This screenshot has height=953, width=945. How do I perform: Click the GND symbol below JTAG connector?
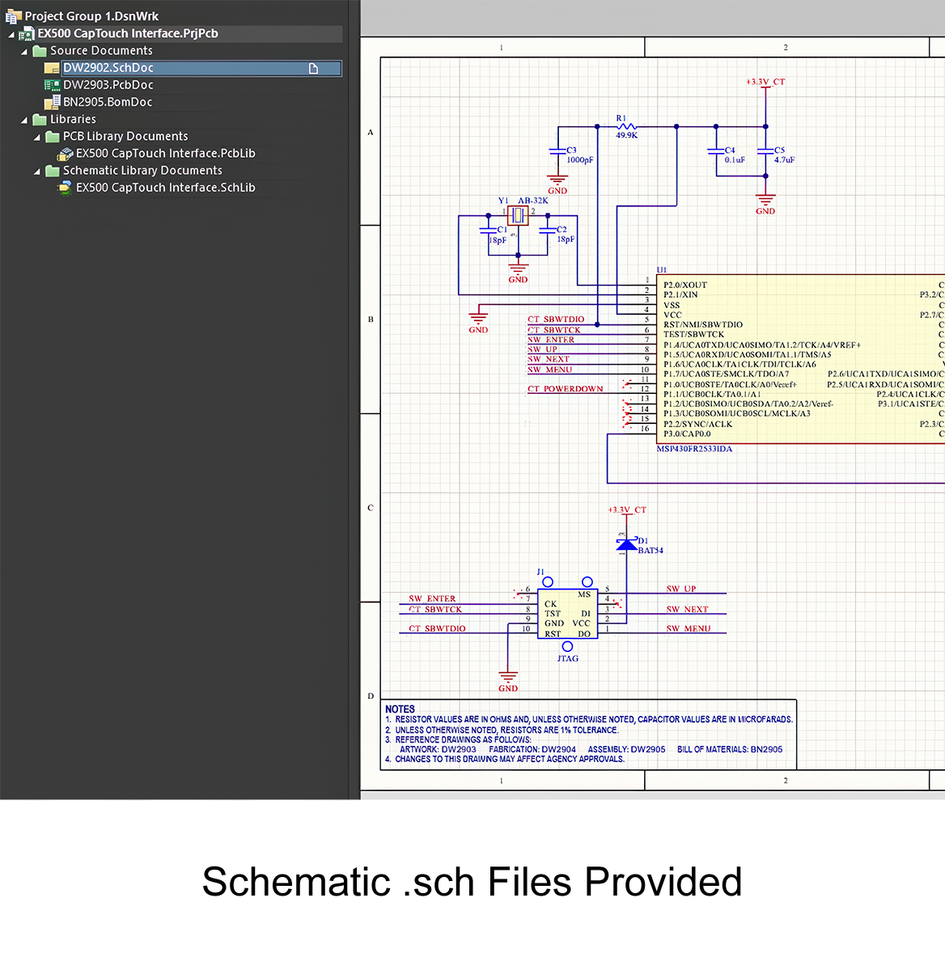508,682
